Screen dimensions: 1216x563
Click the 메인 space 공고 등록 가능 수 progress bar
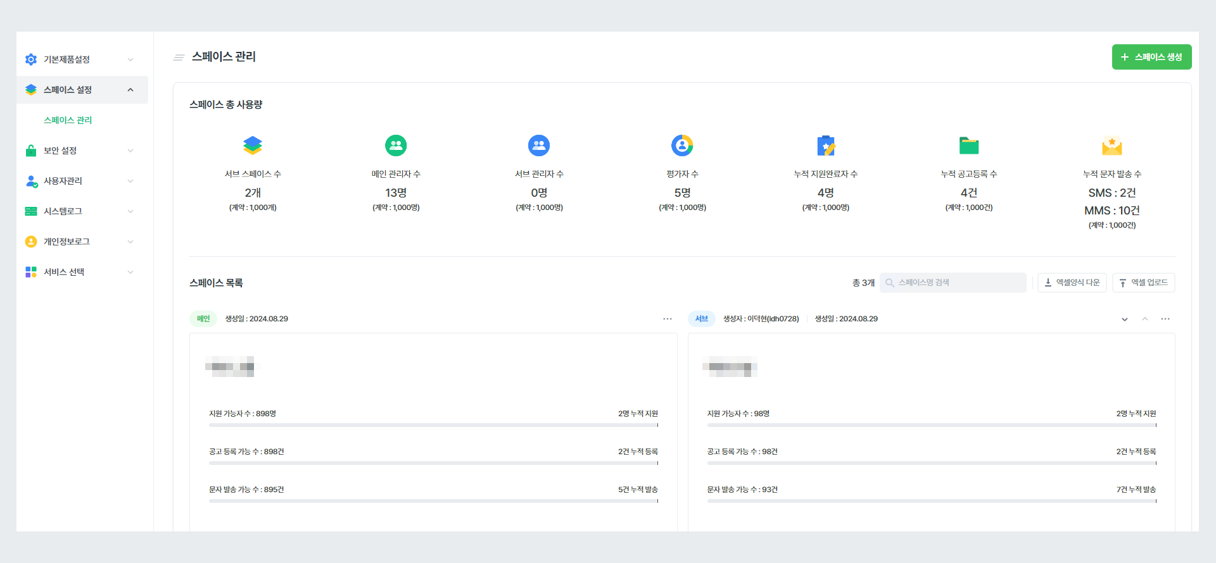[434, 463]
